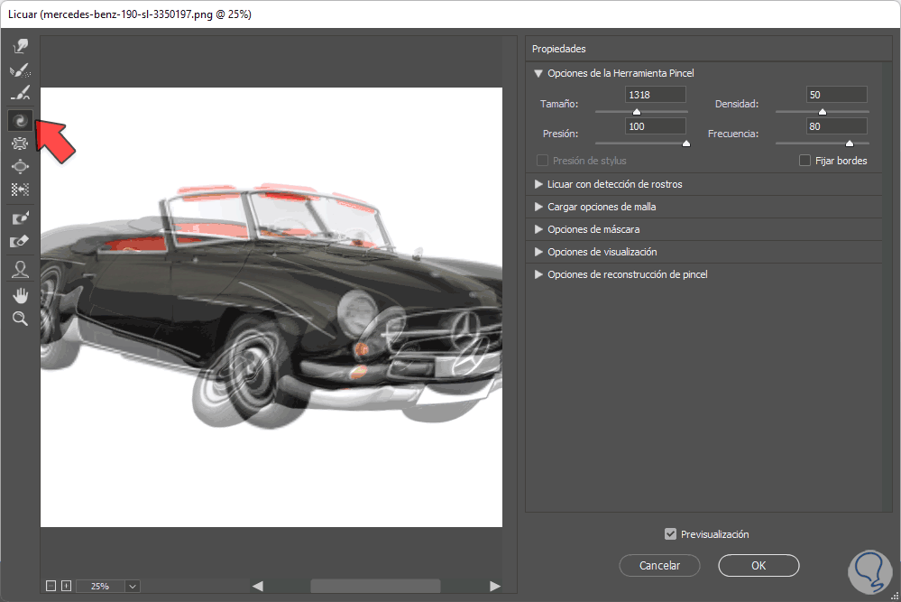This screenshot has width=901, height=602.
Task: Select the Face tool
Action: 20,269
